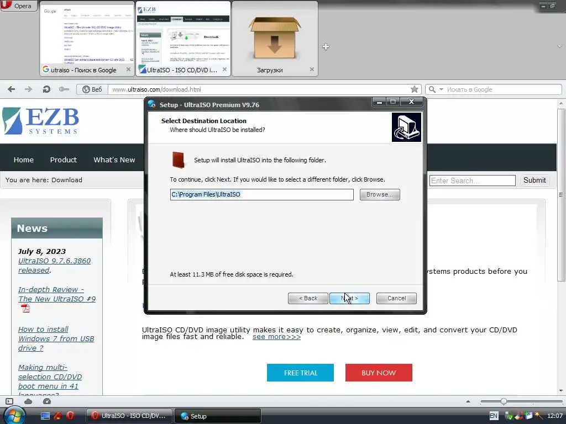The image size is (566, 424).
Task: Adjust the page zoom slider
Action: (x=504, y=401)
